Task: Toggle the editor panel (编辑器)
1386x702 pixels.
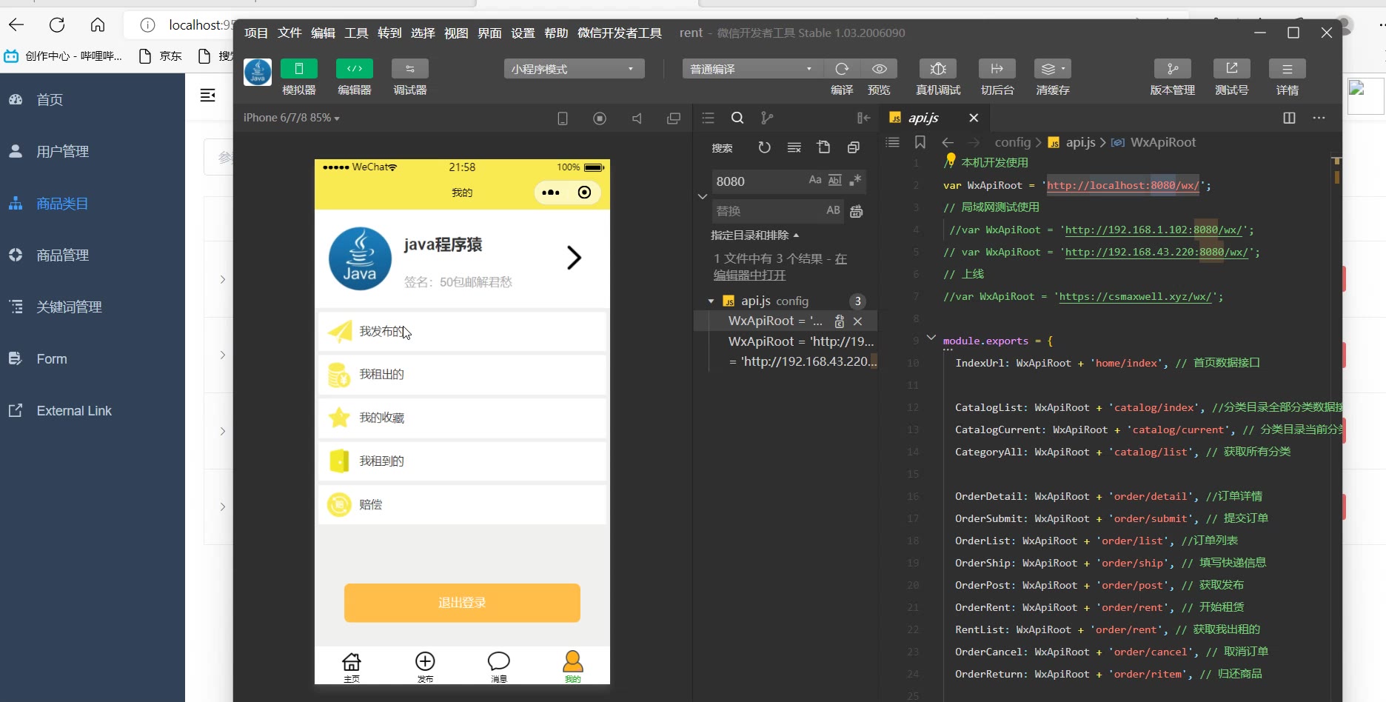Action: coord(354,69)
